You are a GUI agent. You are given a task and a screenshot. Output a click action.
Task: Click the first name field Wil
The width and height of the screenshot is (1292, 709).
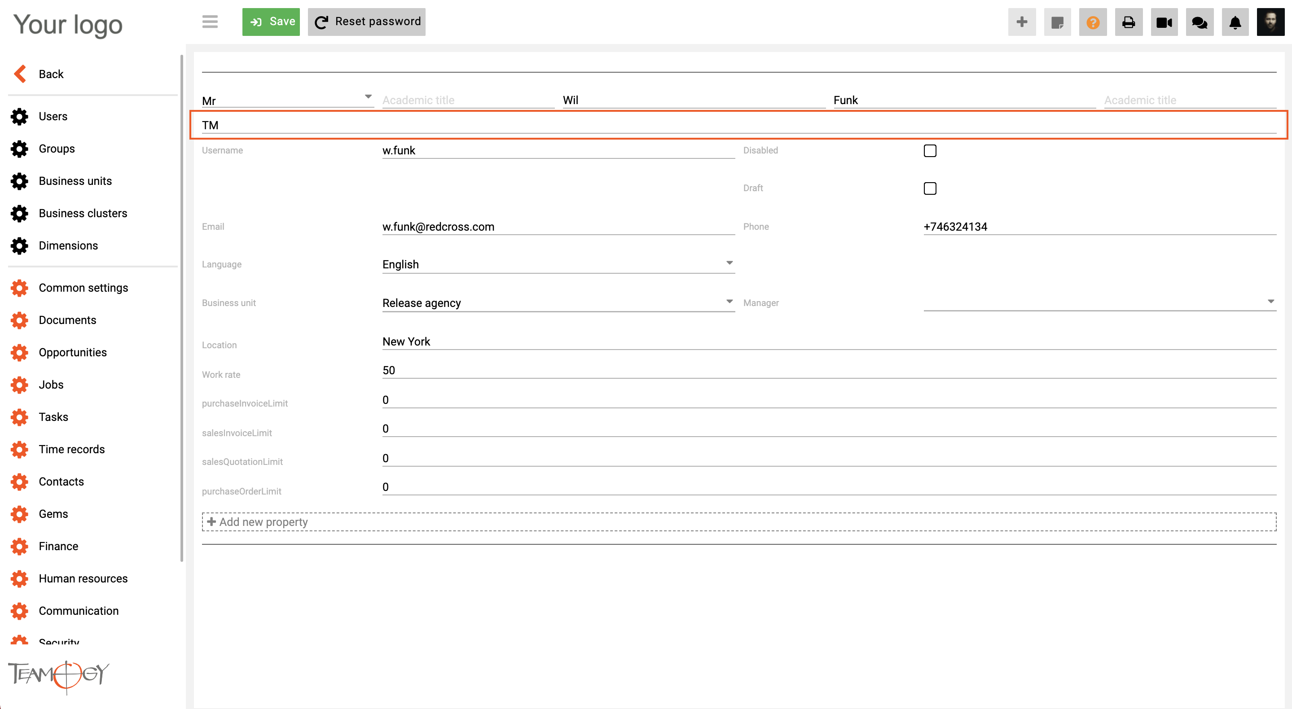tap(694, 100)
